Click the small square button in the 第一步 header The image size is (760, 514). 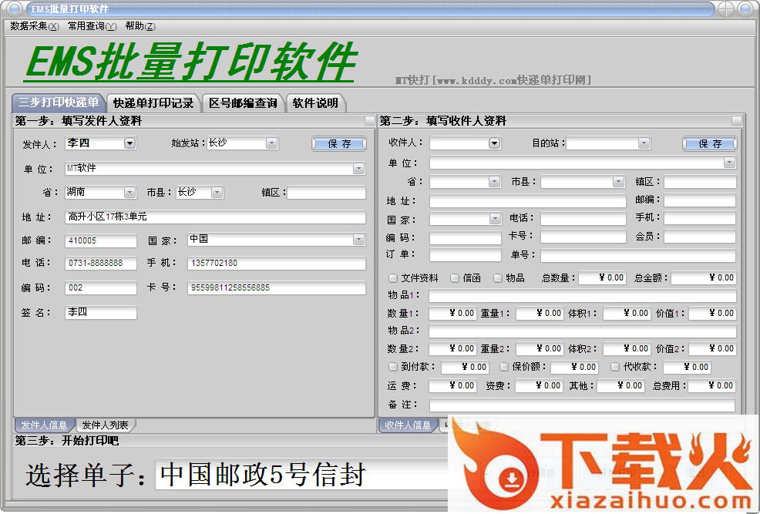(x=370, y=120)
